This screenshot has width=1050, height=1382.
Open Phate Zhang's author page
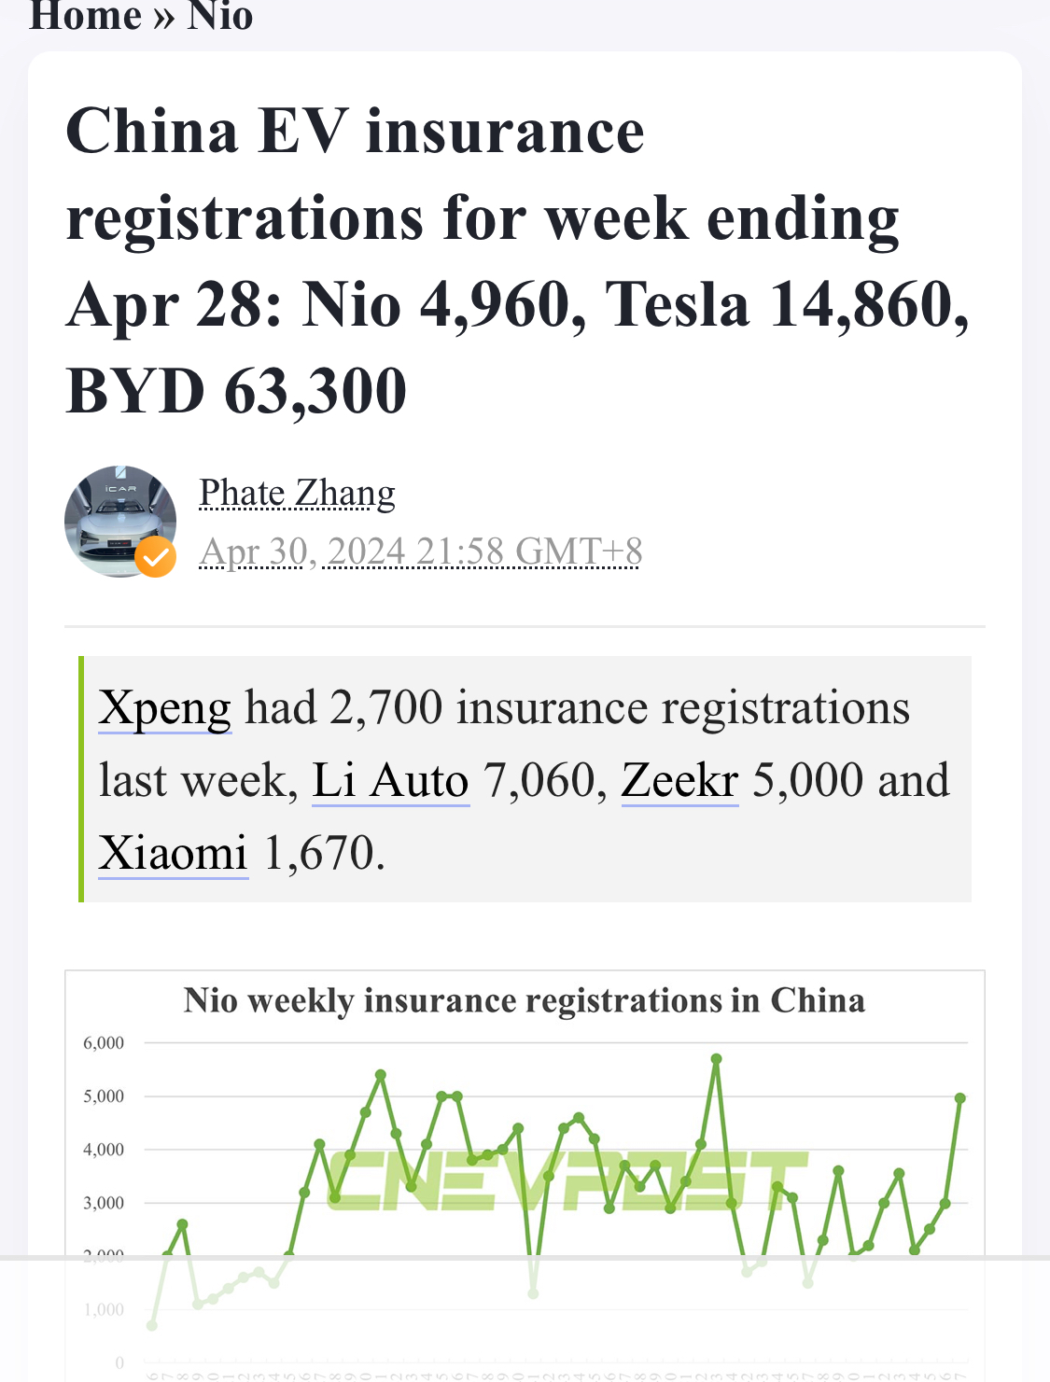point(298,493)
